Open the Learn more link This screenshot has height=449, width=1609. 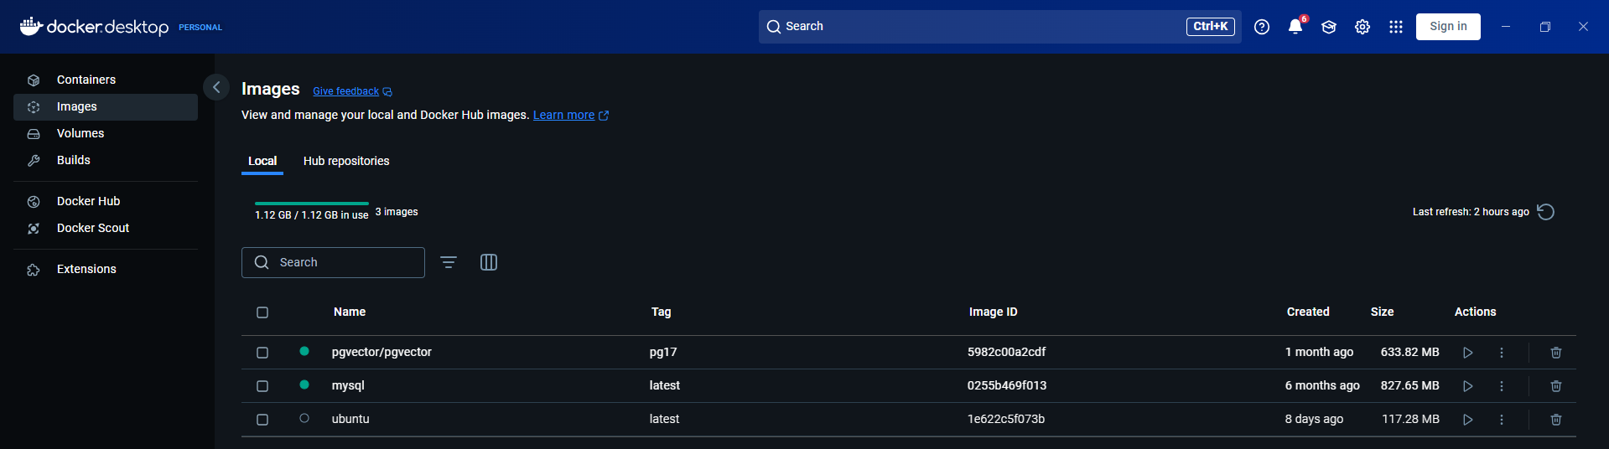(571, 115)
